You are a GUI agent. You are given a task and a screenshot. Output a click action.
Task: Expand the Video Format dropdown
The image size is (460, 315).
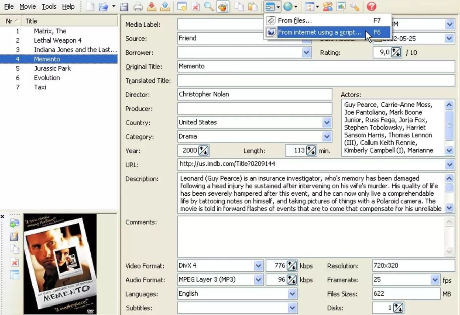click(258, 266)
